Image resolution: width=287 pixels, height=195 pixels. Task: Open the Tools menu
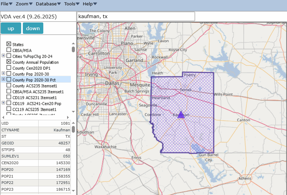click(71, 4)
